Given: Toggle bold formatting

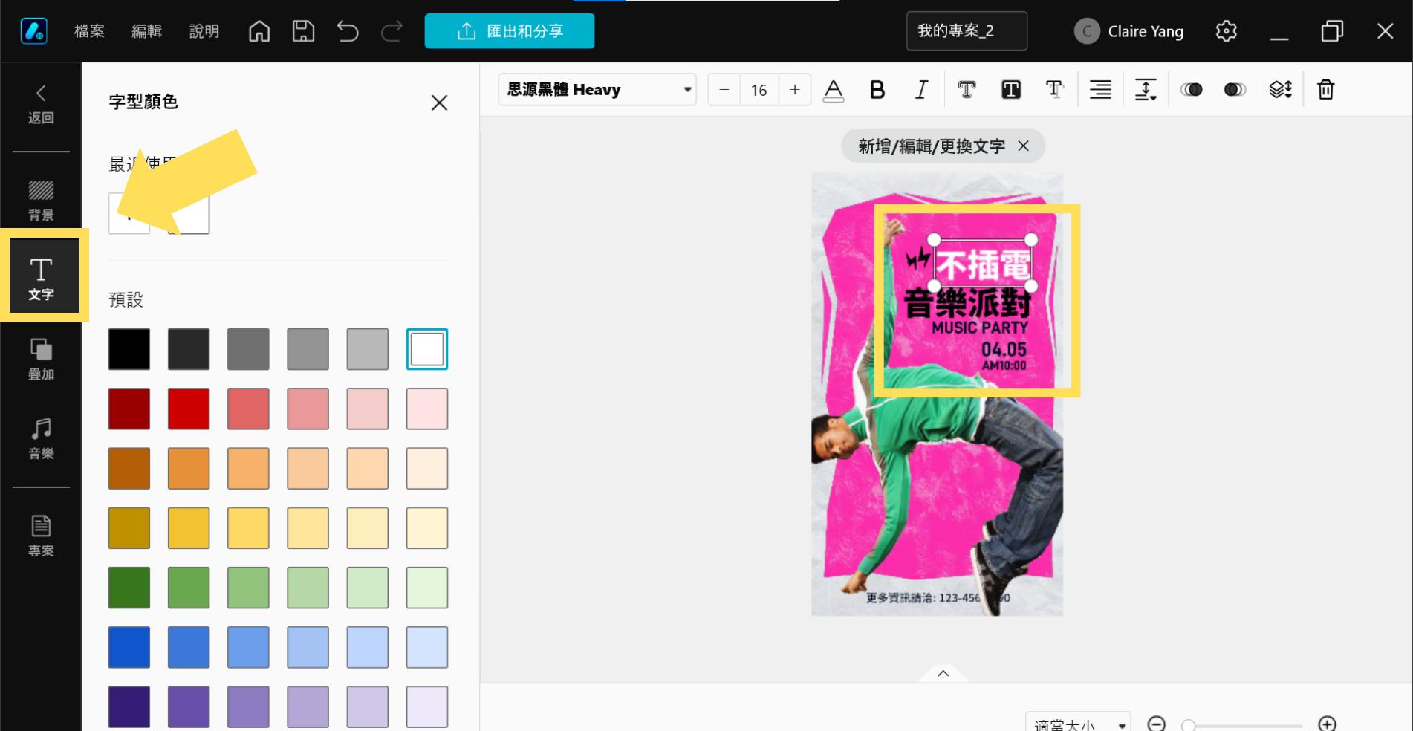Looking at the screenshot, I should [877, 90].
